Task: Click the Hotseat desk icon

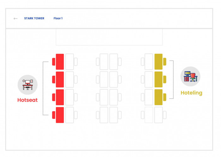Action: [27, 85]
